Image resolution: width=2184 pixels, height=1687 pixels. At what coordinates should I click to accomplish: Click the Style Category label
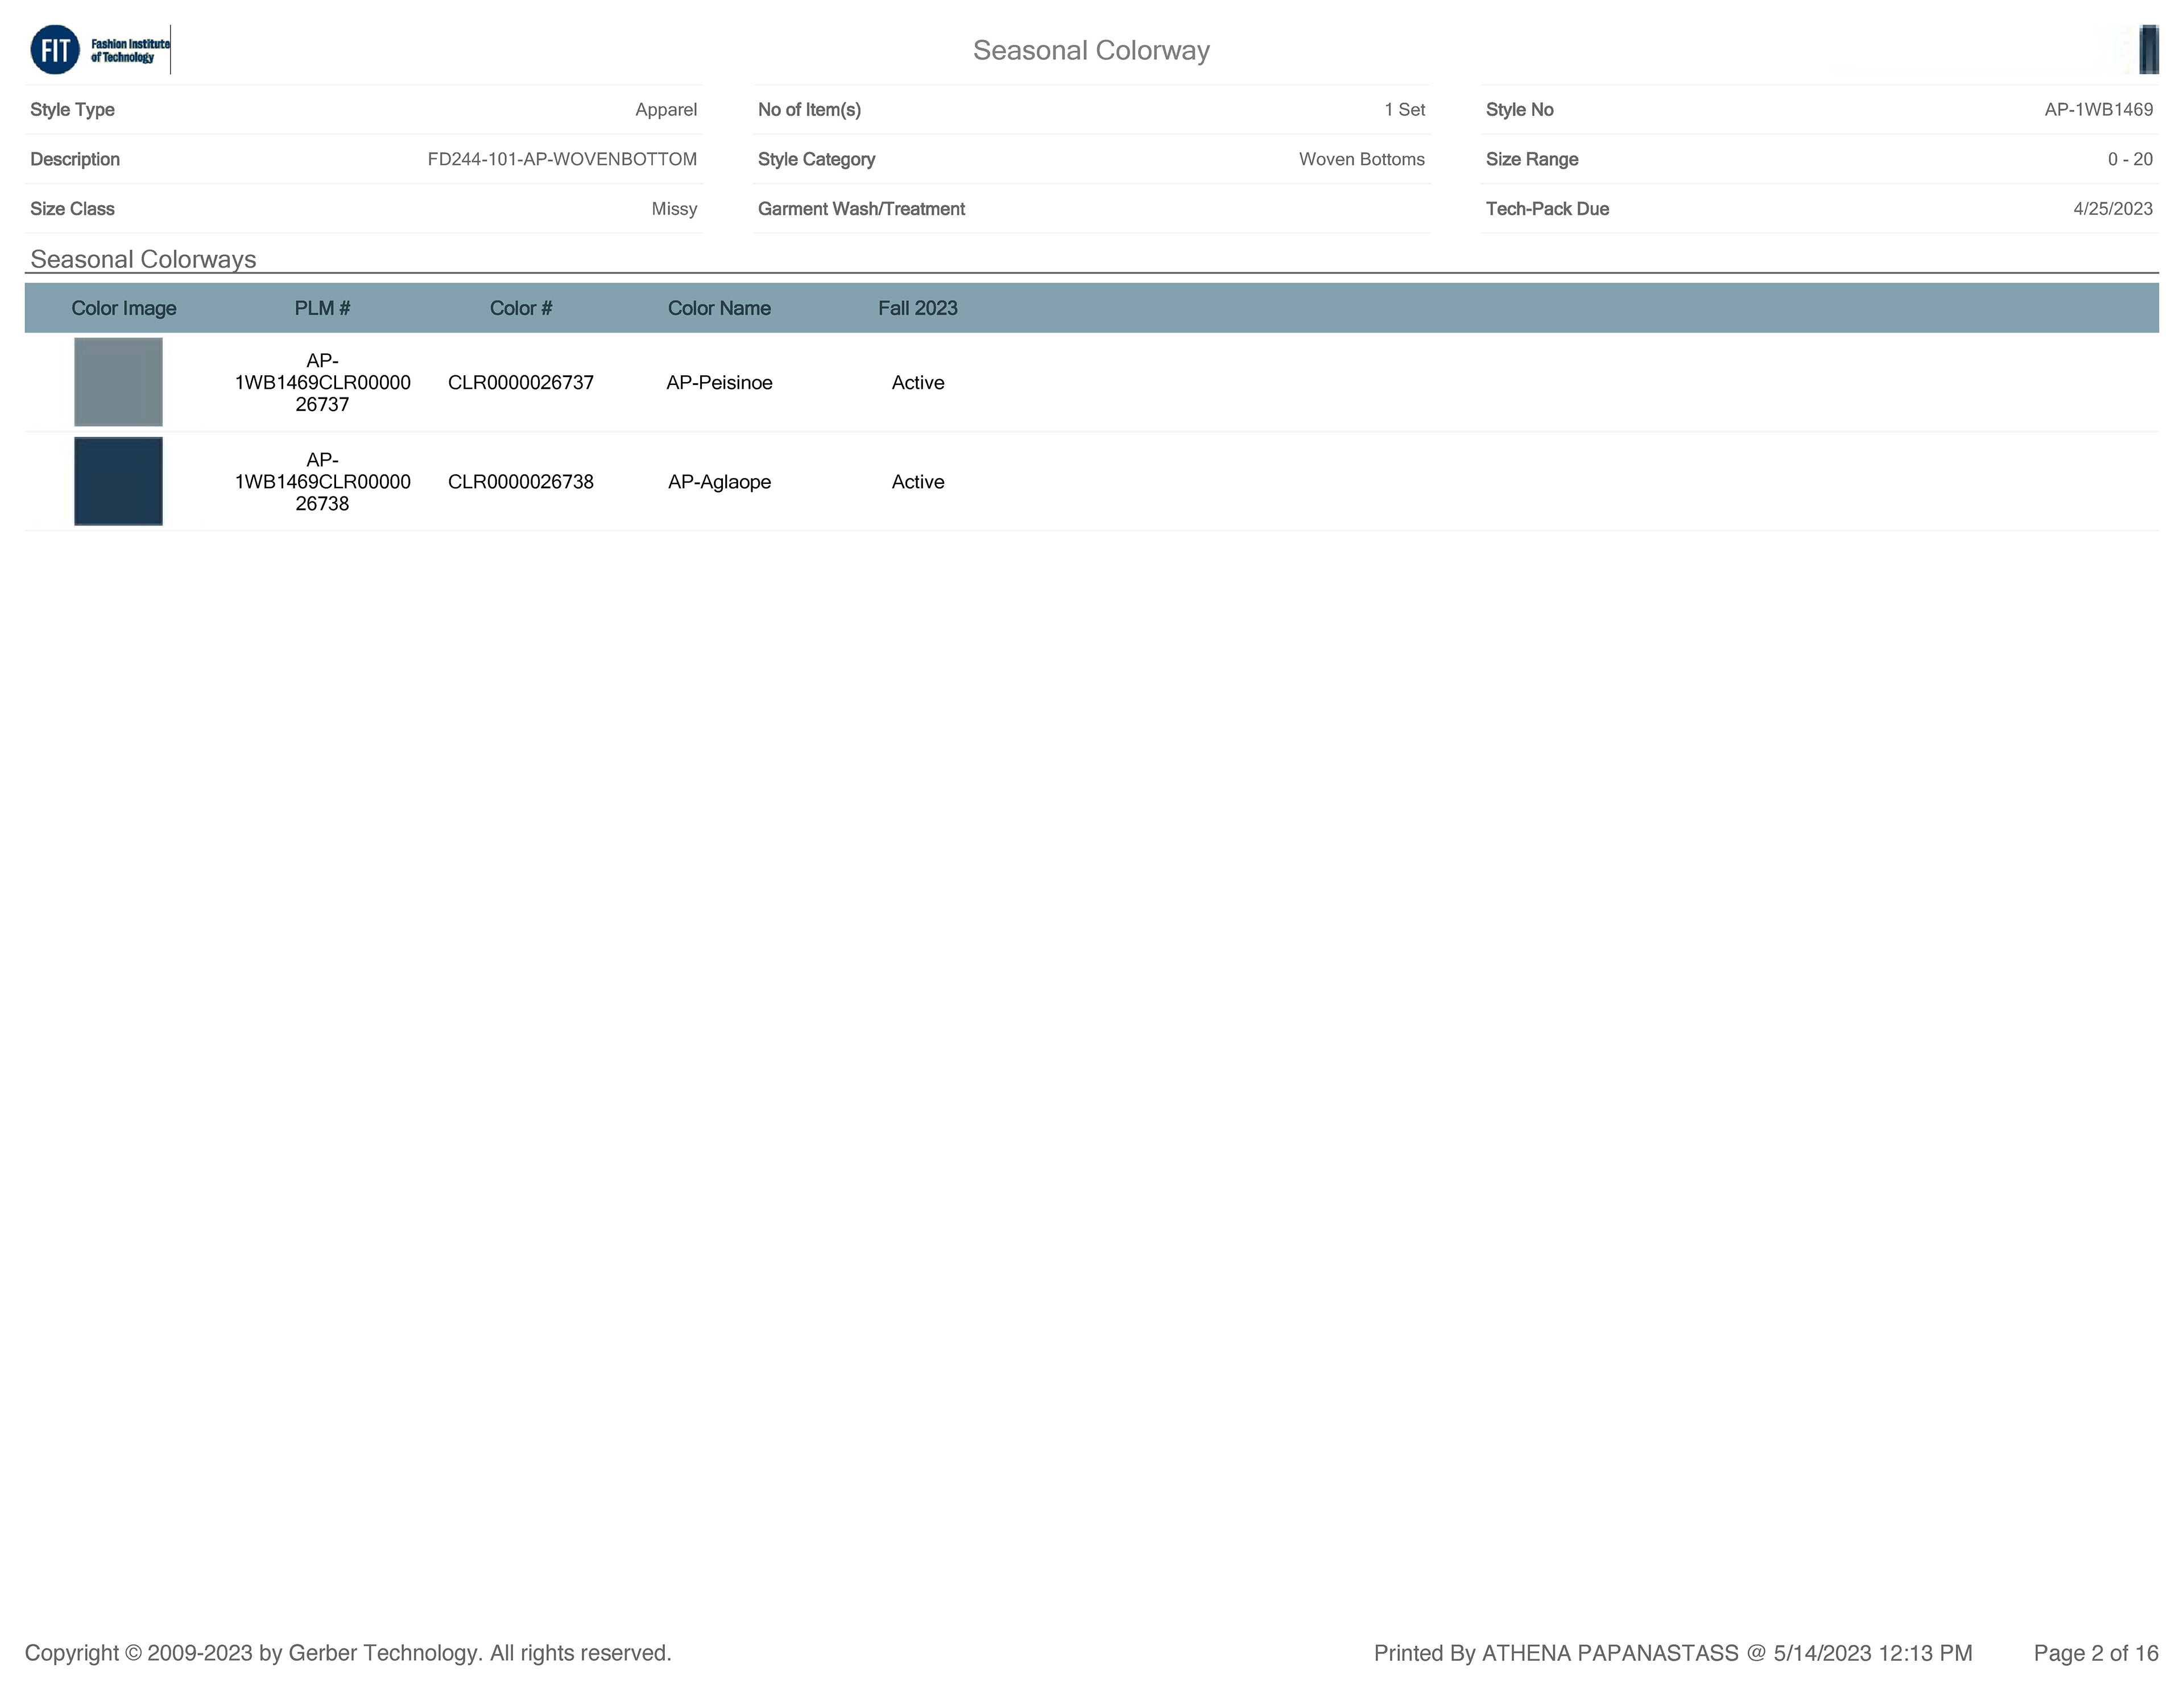tap(816, 159)
